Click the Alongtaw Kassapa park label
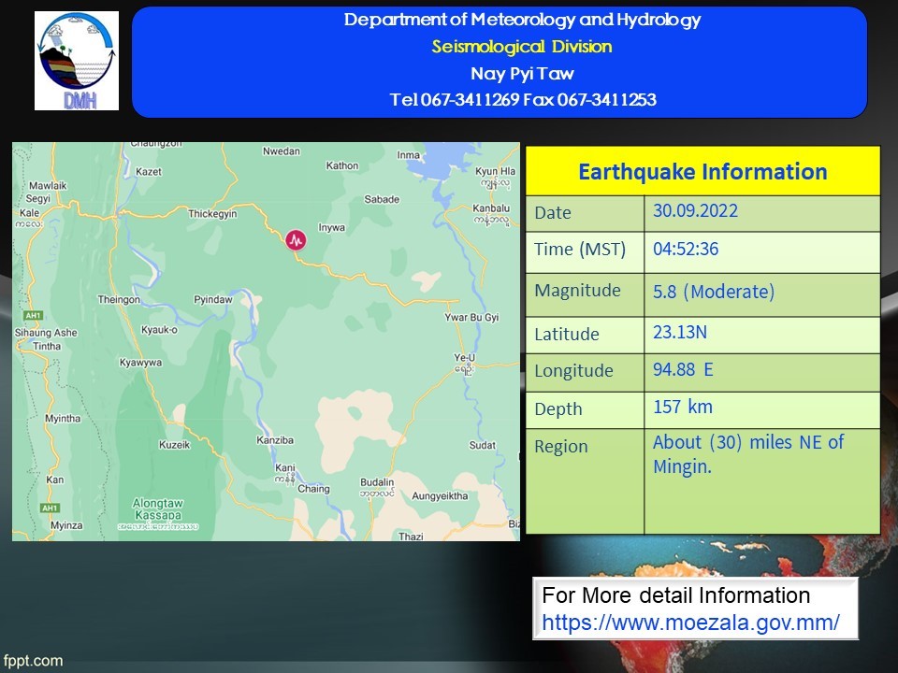 pyautogui.click(x=157, y=509)
